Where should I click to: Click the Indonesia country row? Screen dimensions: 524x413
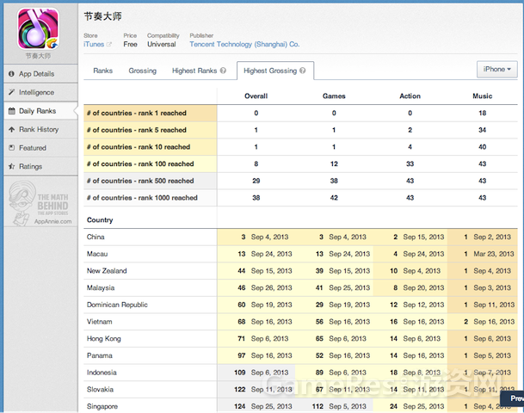[x=300, y=373]
